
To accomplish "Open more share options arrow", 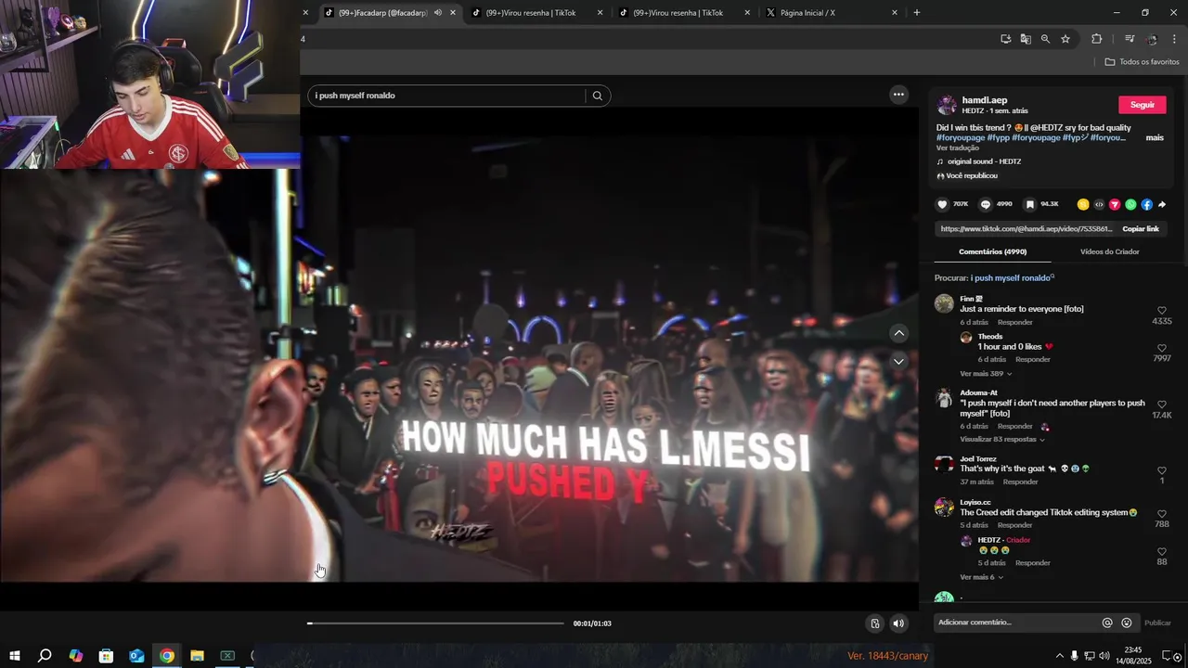I will point(1162,204).
